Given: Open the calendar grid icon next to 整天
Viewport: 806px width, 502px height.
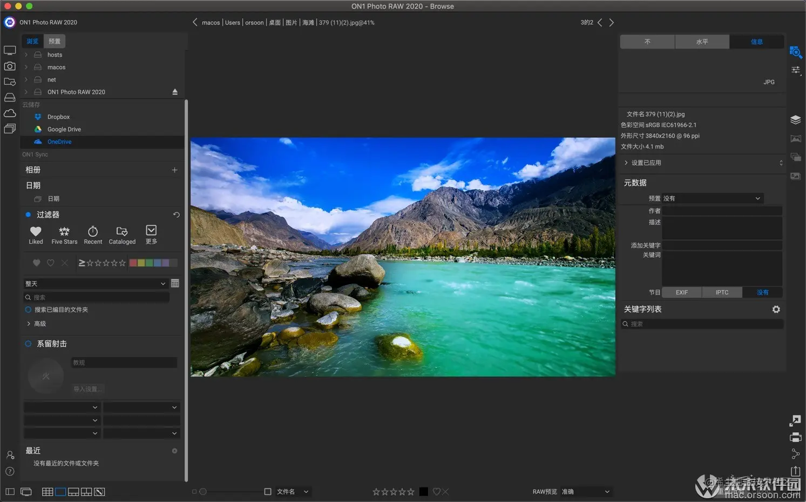Looking at the screenshot, I should (x=175, y=283).
